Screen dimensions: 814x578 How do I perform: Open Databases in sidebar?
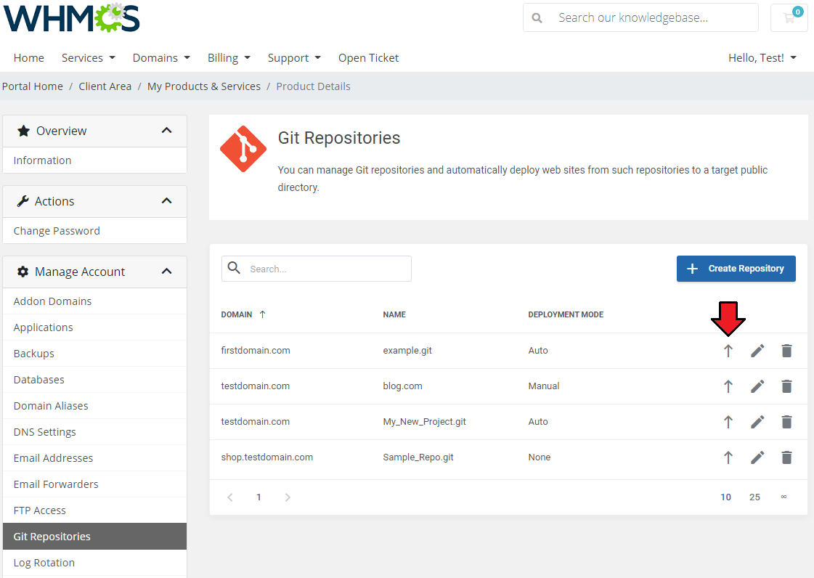94,380
